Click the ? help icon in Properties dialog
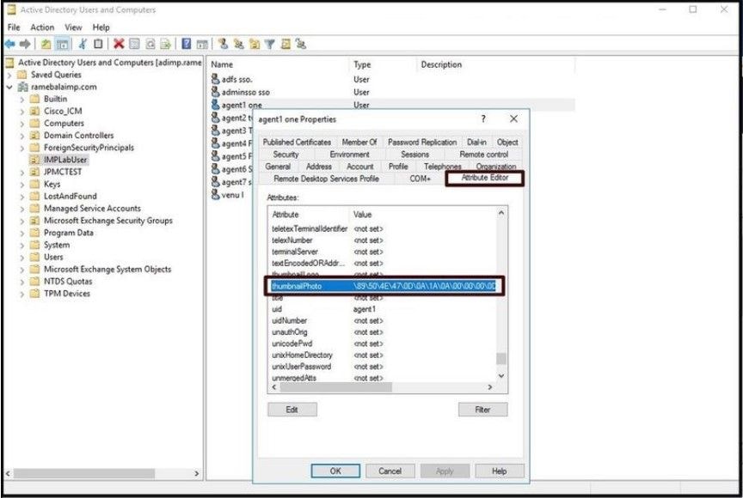 [x=483, y=118]
